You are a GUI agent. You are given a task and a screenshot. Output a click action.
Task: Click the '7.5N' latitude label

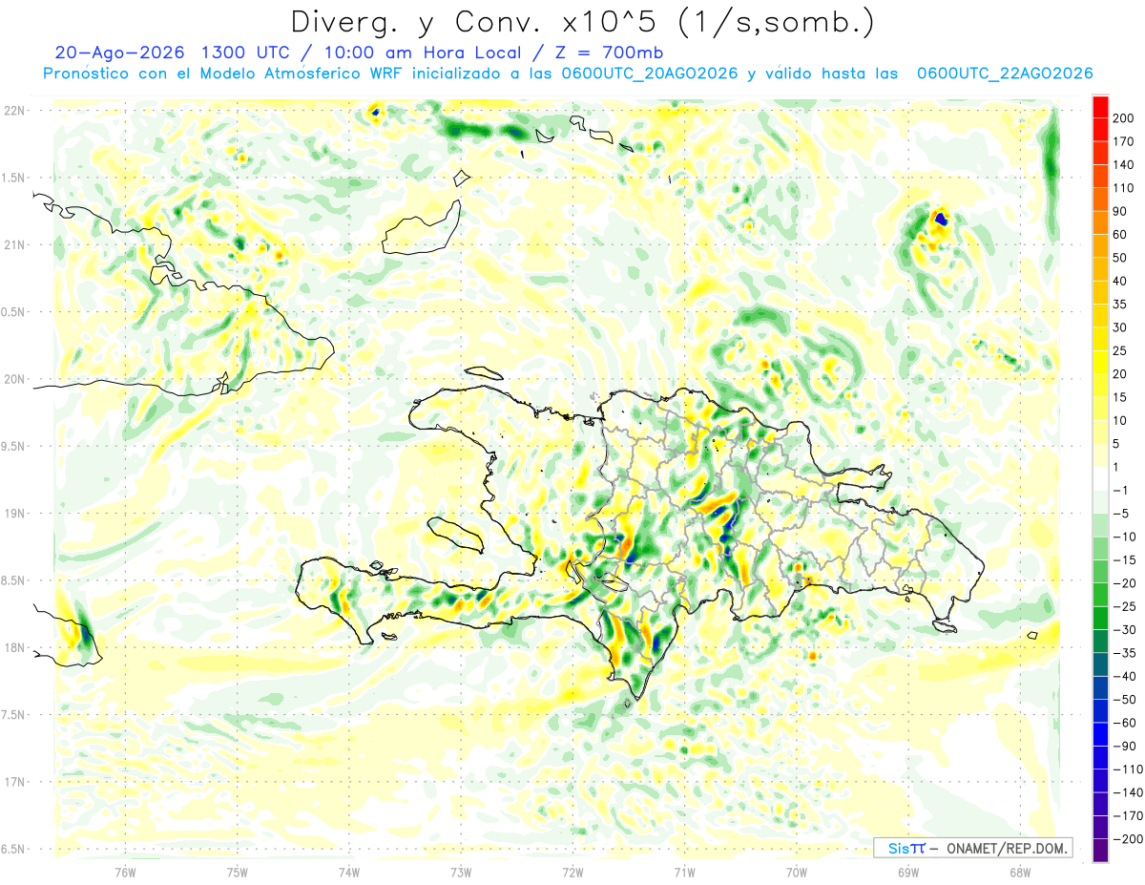(13, 714)
